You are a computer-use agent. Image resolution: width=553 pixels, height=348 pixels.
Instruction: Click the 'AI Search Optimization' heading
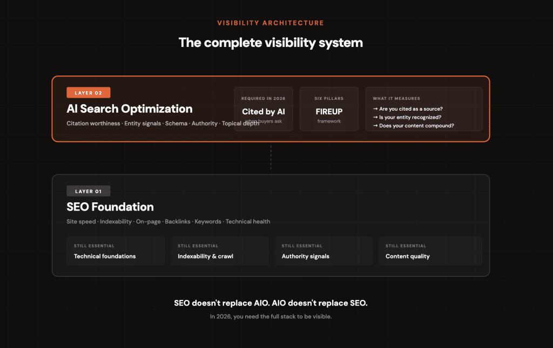click(130, 109)
